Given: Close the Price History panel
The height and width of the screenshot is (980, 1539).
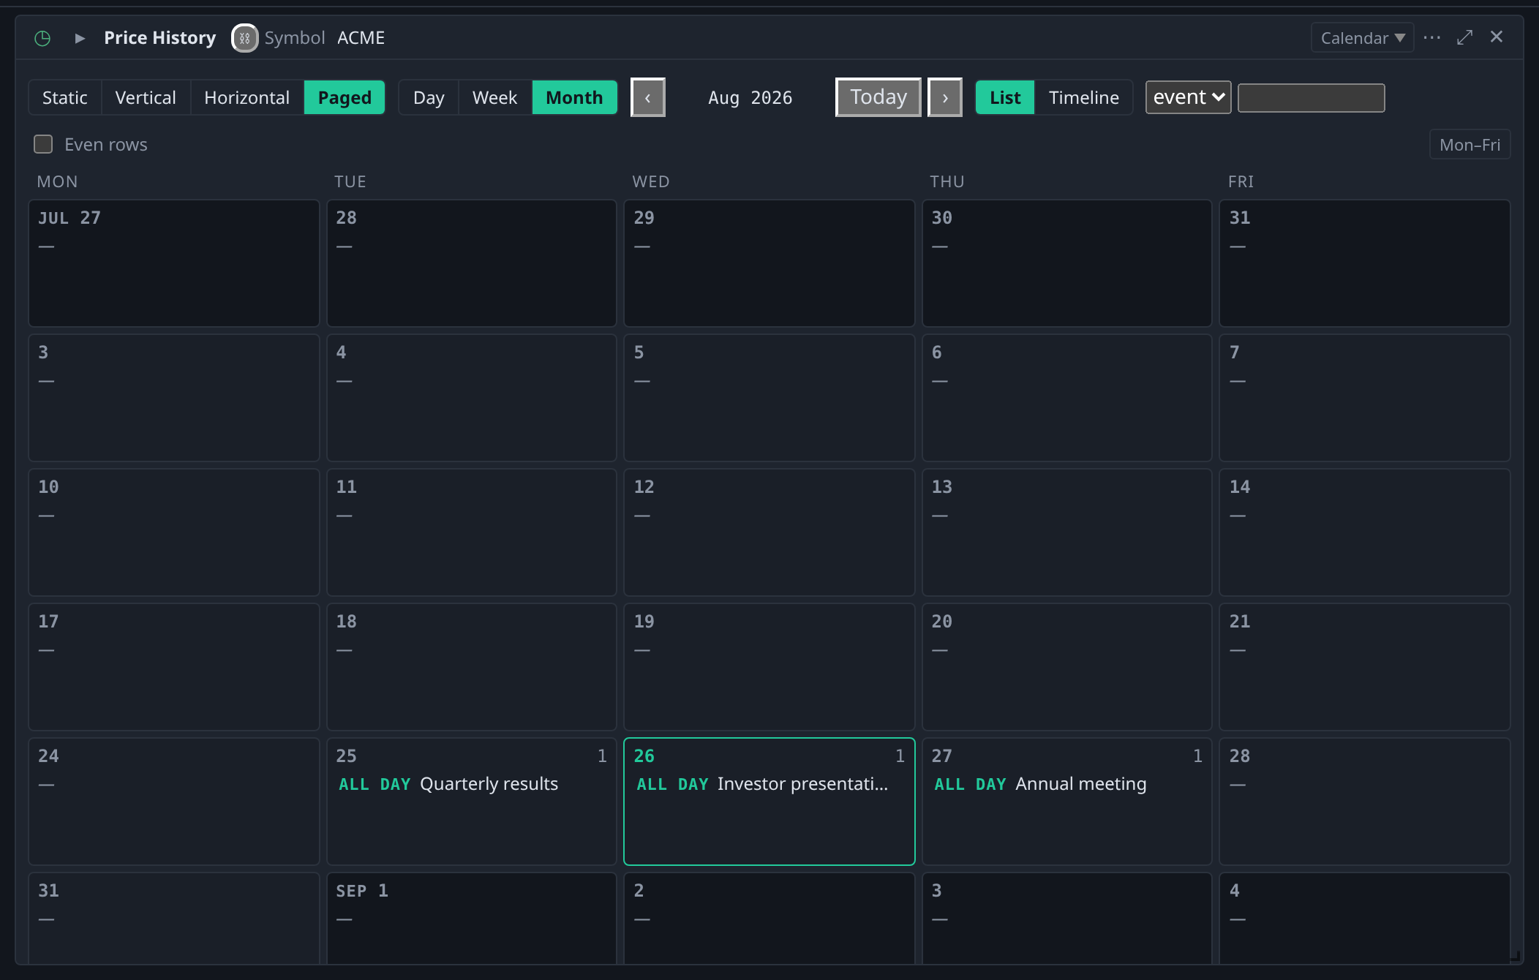Looking at the screenshot, I should (1497, 37).
